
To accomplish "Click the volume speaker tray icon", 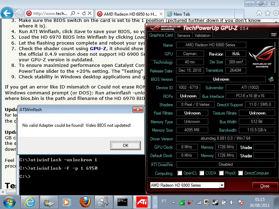I will click(x=232, y=202).
